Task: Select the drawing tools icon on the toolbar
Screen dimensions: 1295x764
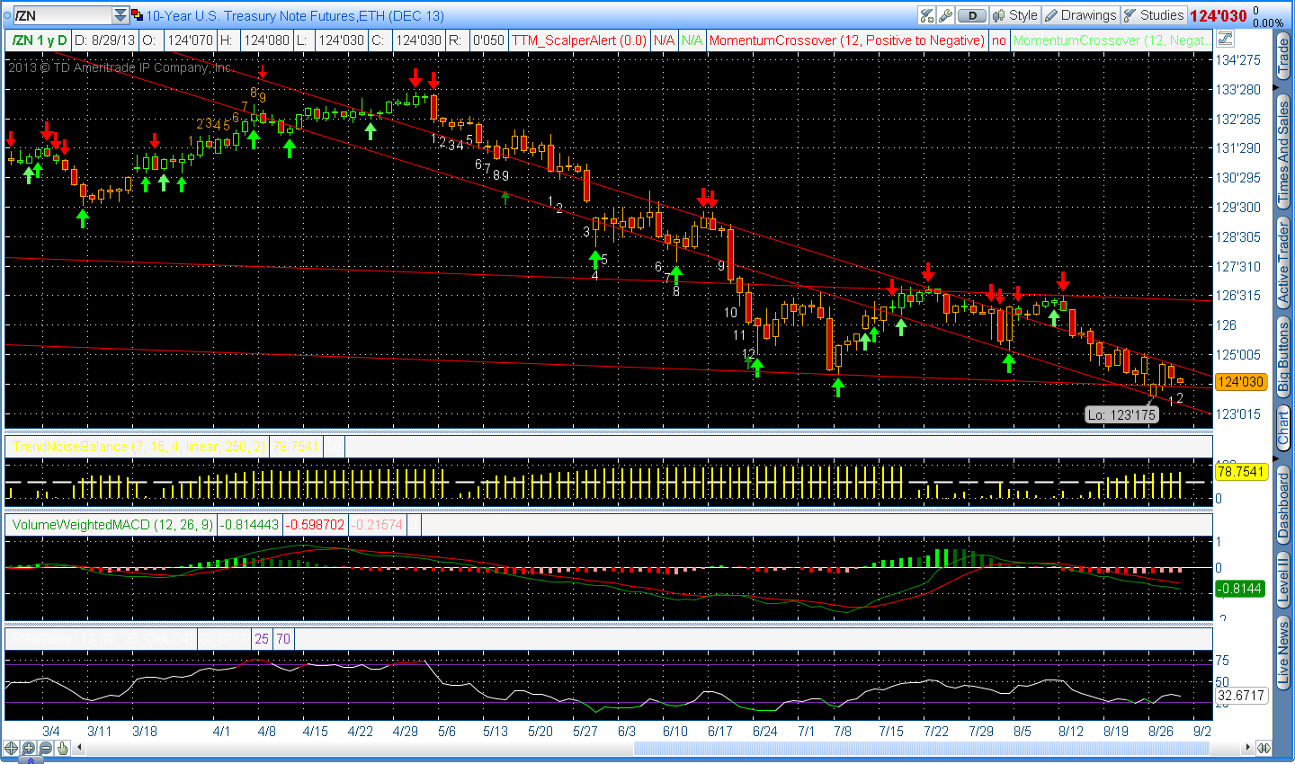Action: (927, 15)
